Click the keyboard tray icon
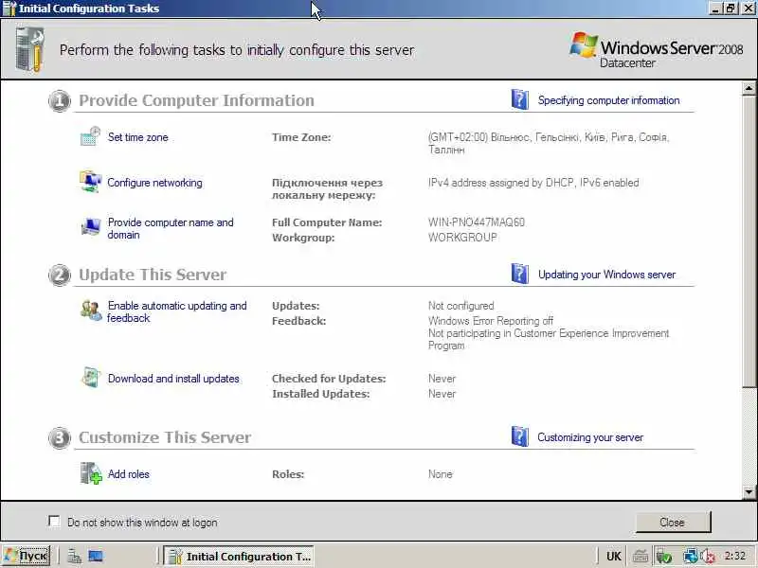The width and height of the screenshot is (758, 568). coord(641,557)
